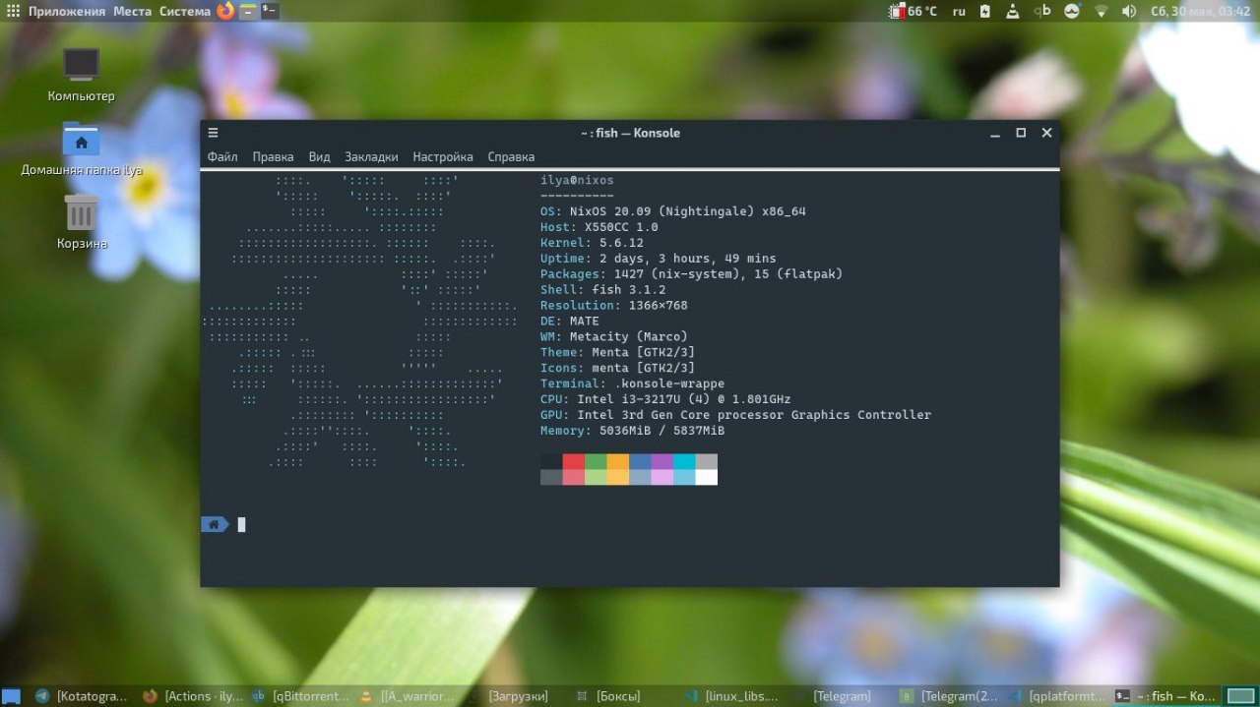Open the Система panel menu

[185, 11]
